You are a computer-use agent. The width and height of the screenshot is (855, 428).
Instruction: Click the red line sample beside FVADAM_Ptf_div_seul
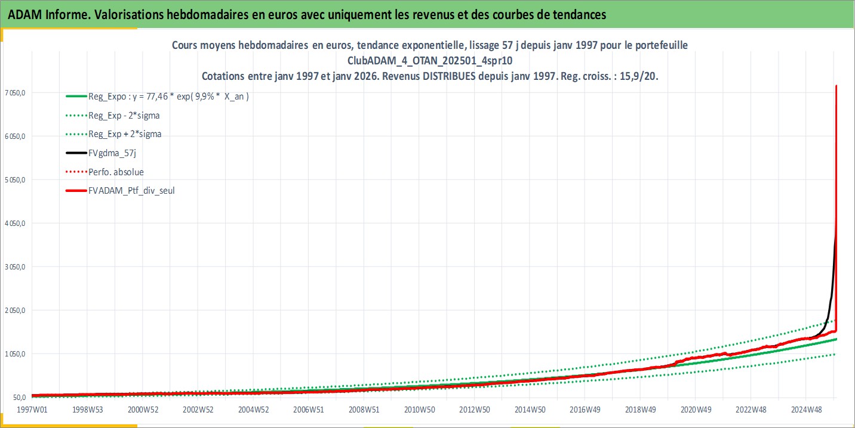pyautogui.click(x=76, y=191)
